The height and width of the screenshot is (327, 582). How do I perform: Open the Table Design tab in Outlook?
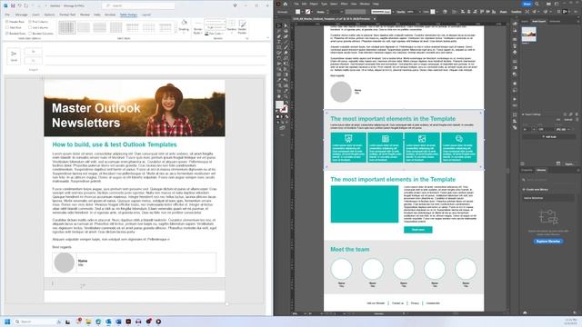pyautogui.click(x=128, y=15)
